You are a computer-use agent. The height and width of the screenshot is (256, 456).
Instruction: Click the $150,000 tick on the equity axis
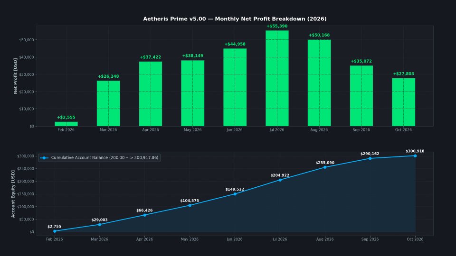[x=26, y=194]
